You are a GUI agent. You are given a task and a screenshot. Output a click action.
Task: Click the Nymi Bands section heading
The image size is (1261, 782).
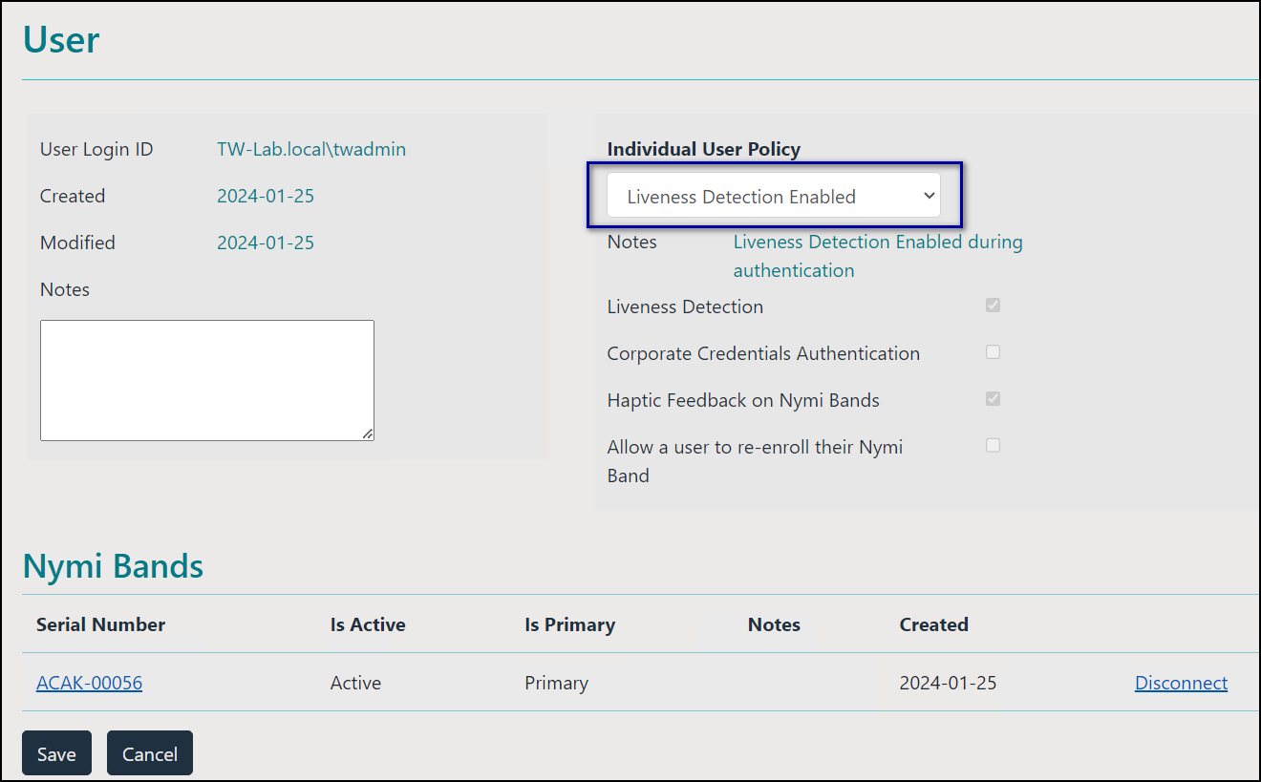[x=113, y=566]
